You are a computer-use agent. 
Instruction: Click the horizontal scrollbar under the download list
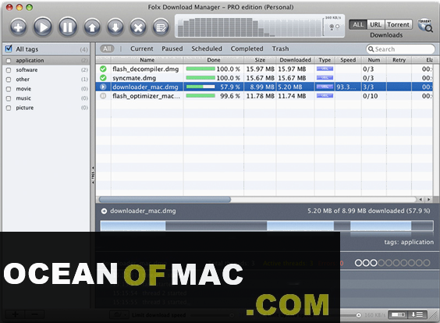[165, 200]
